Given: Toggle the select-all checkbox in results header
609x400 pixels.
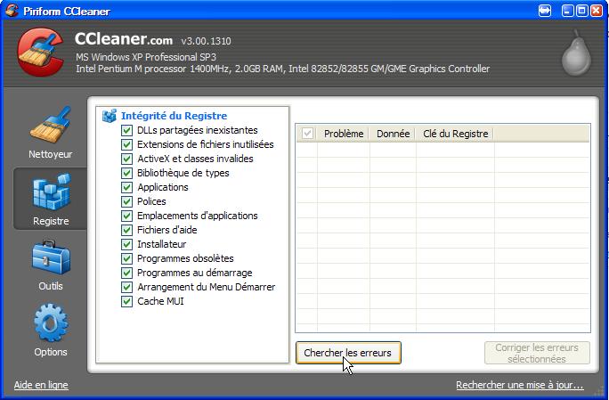Looking at the screenshot, I should [307, 134].
